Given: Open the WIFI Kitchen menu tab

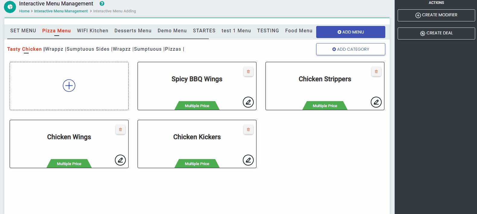Looking at the screenshot, I should point(93,30).
